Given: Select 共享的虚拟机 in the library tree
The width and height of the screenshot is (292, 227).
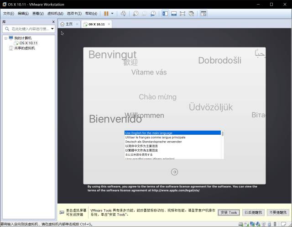Looking at the screenshot, I should 25,48.
